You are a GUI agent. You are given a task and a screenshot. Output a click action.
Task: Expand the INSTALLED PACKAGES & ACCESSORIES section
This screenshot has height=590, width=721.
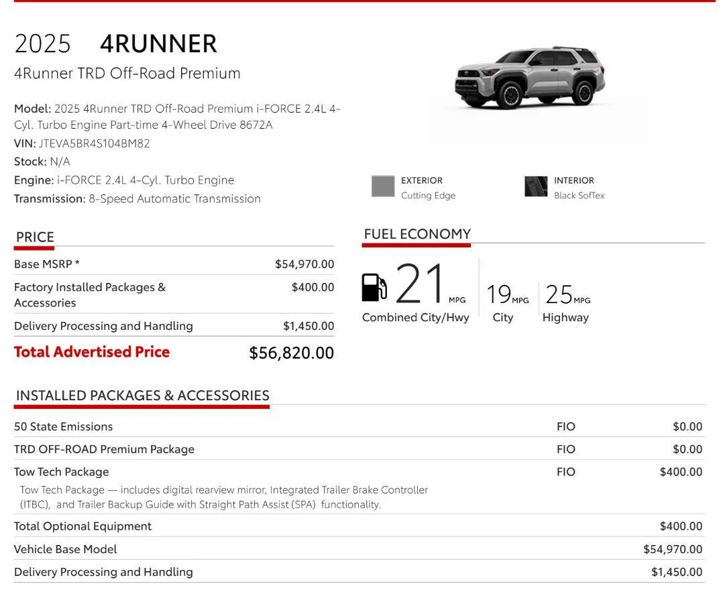pos(142,396)
